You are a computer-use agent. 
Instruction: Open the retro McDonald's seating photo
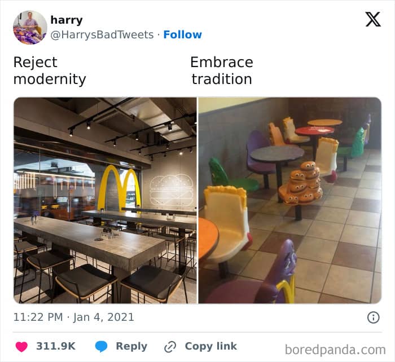[x=290, y=200]
